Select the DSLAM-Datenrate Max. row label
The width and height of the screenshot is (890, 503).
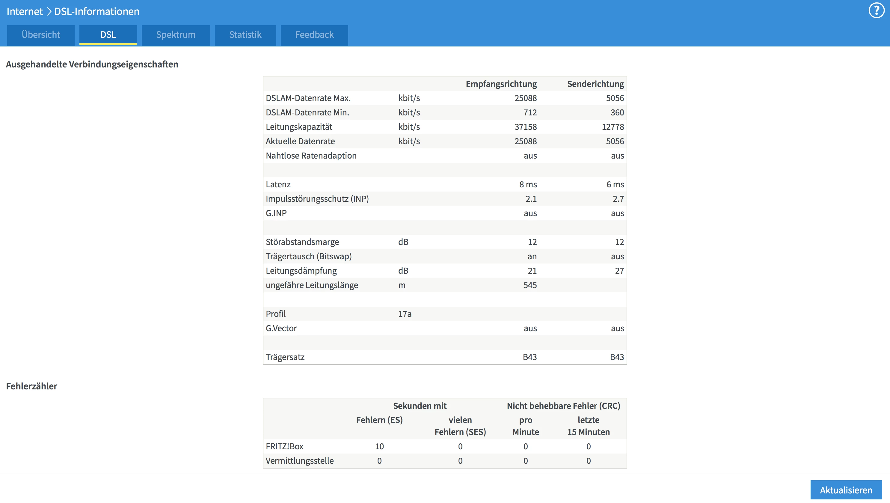click(308, 98)
